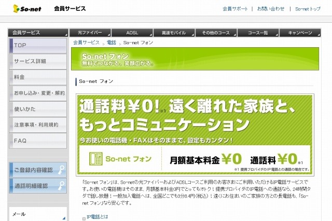Viewport: 332px width, 221px height.
Task: Open ご登録内容確認 button
Action: click(38, 170)
